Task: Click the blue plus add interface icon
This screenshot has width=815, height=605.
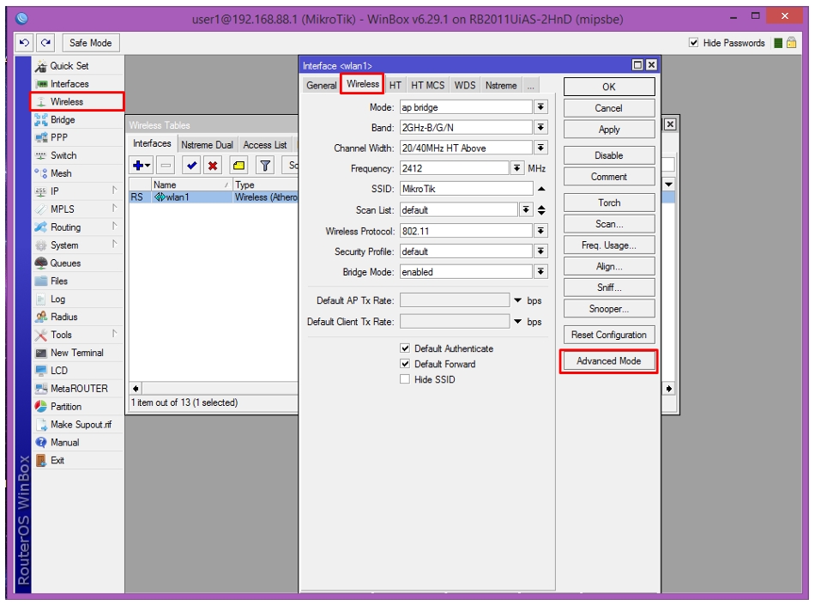Action: (x=142, y=166)
